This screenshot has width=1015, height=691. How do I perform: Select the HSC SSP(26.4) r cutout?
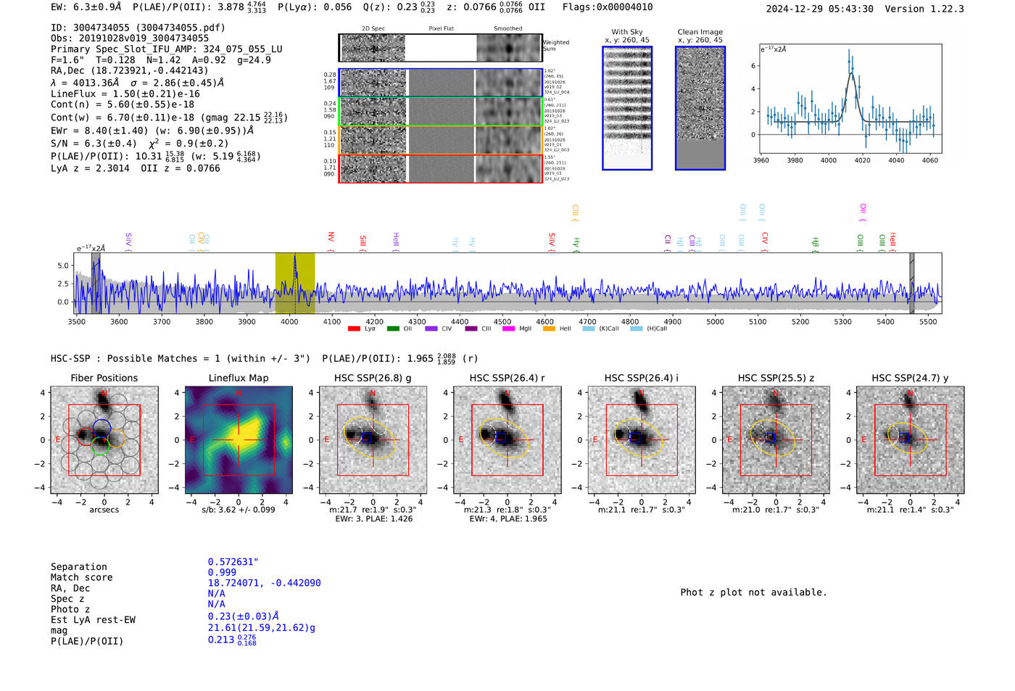[507, 440]
